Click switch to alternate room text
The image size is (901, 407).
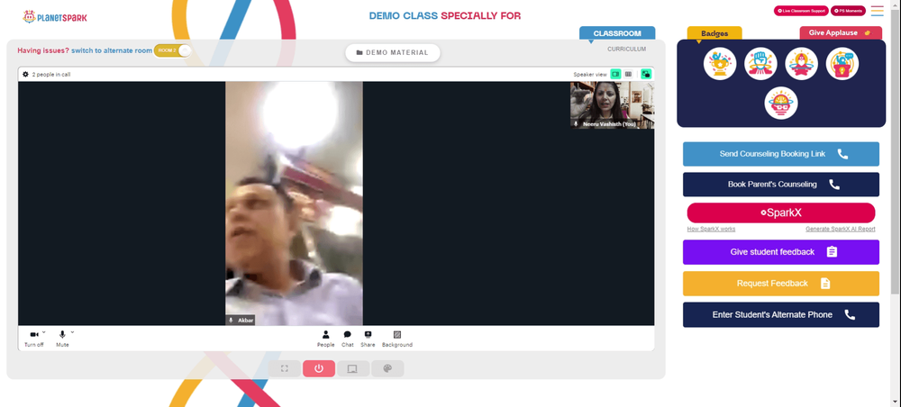tap(112, 50)
